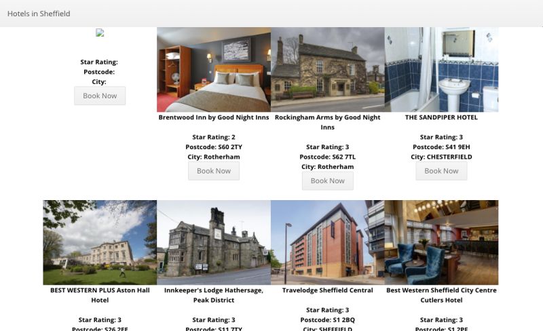Select the City: CHESTERFIELD text
Viewport: 543px width, 331px height.
[x=441, y=157]
